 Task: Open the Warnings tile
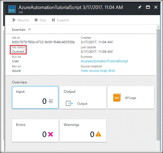[83, 131]
